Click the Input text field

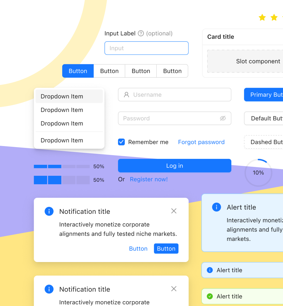146,48
